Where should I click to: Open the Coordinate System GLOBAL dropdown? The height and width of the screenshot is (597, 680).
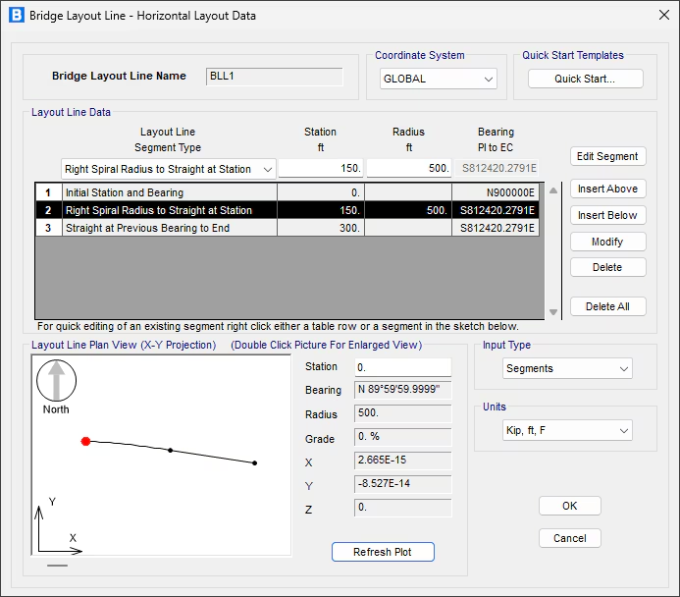click(x=439, y=79)
